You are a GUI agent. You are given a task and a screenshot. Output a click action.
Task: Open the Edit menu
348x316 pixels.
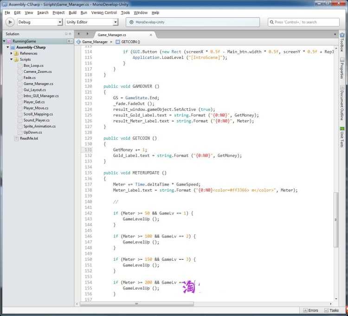(x=17, y=13)
